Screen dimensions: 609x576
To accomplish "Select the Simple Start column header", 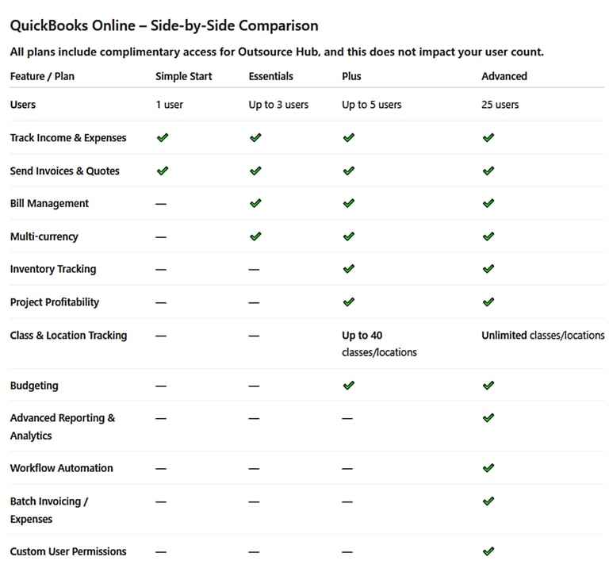I will 184,76.
